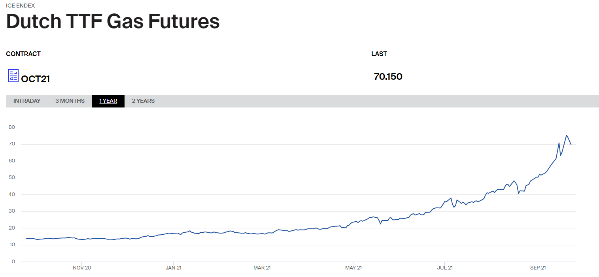Image resolution: width=599 pixels, height=277 pixels.
Task: Pick the MAR 21 x-axis label
Action: coord(262,268)
